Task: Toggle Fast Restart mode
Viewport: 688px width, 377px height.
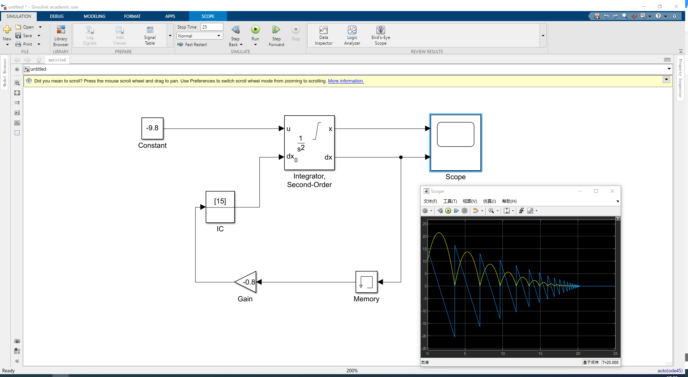Action: point(192,45)
